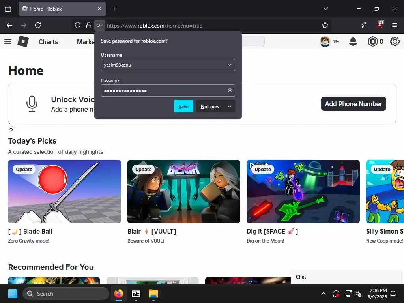The height and width of the screenshot is (303, 404).
Task: Close the Home - Roblox tab
Action: (99, 9)
